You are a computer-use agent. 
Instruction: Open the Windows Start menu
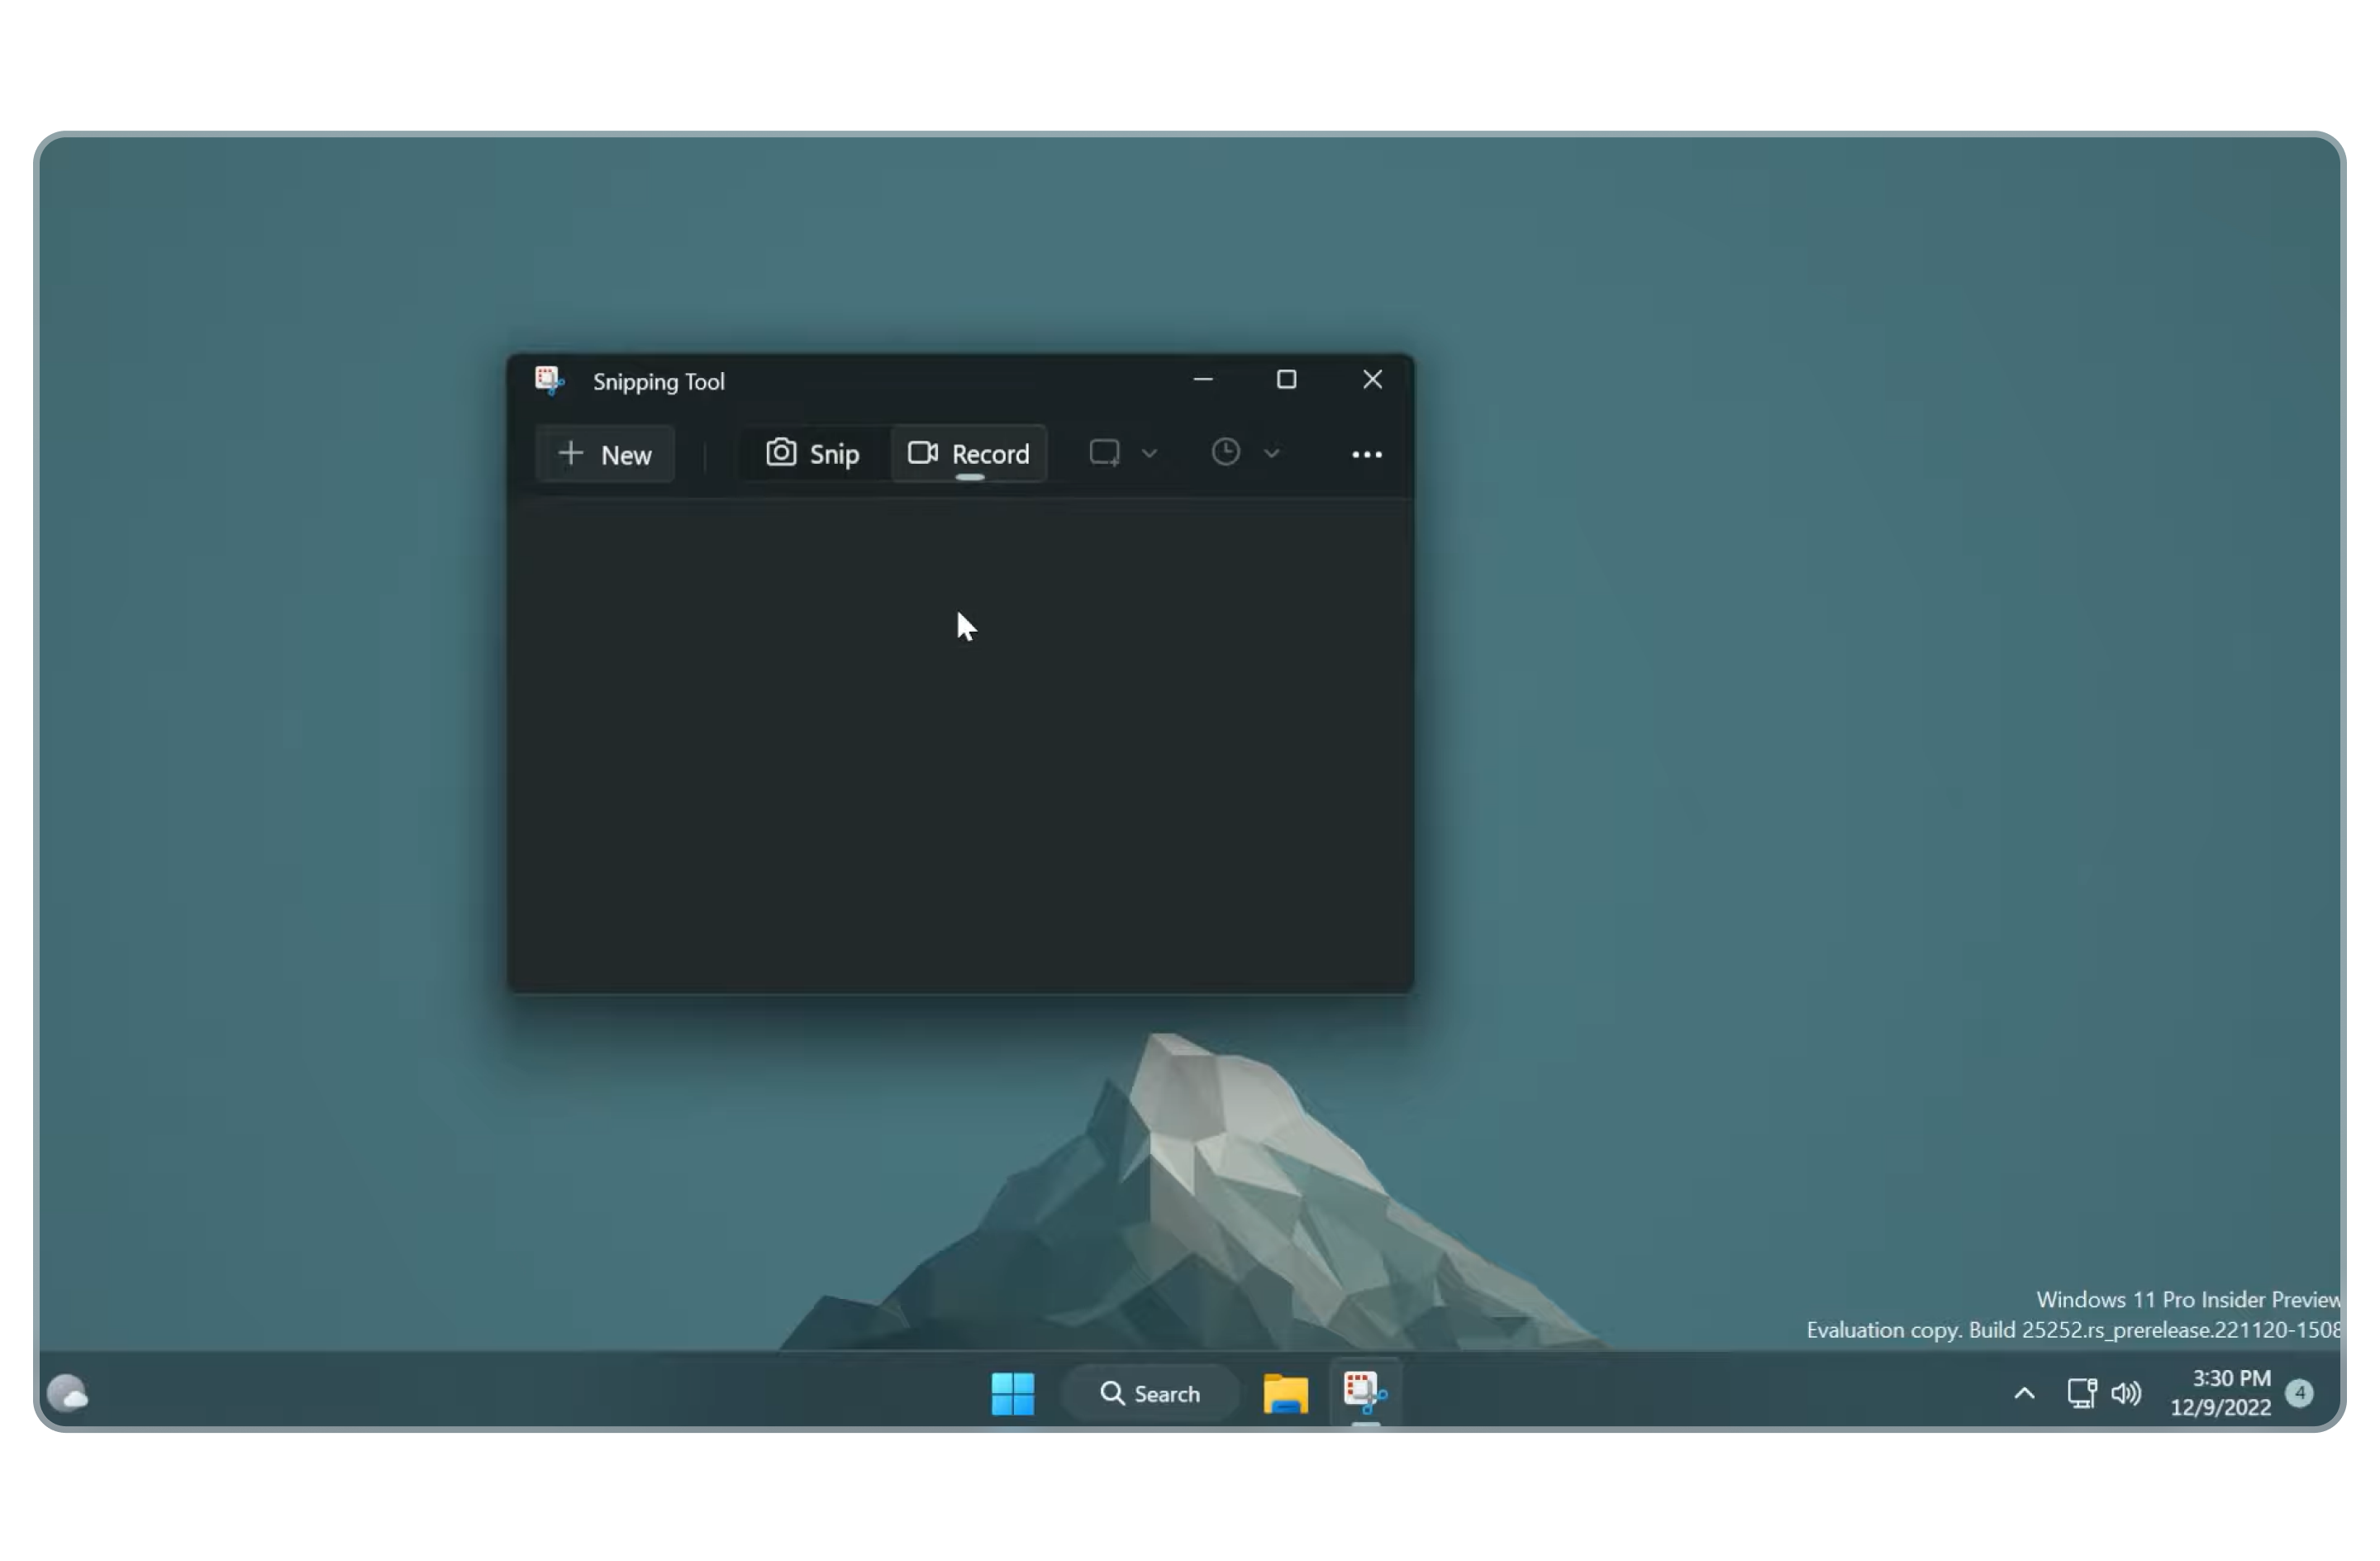point(1012,1393)
